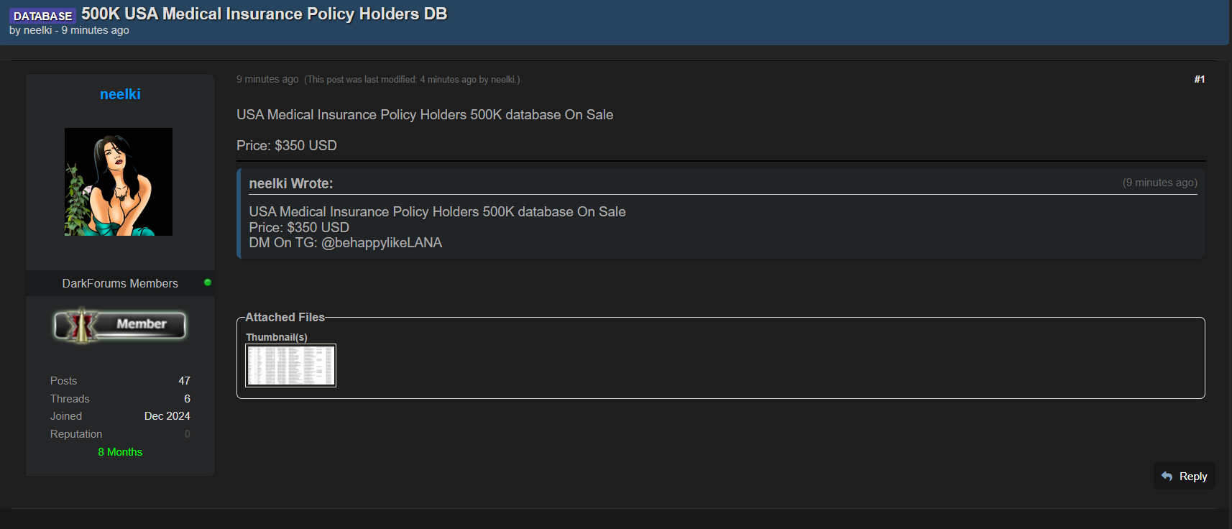Click the #1 post permalink

(x=1199, y=79)
